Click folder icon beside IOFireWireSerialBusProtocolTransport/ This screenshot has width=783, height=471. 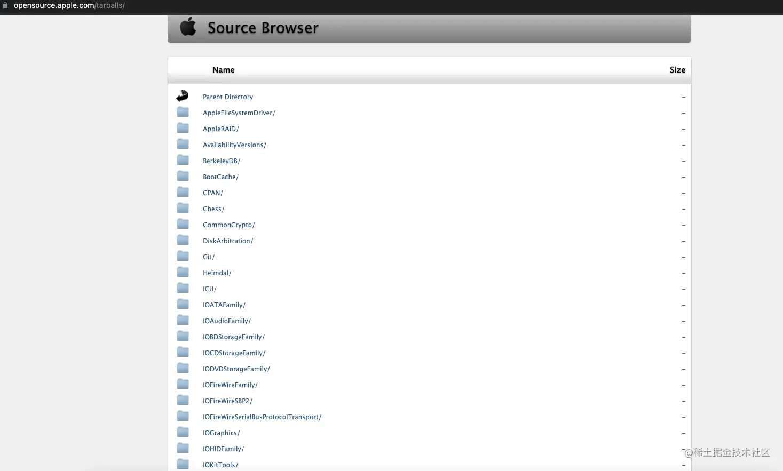point(183,416)
